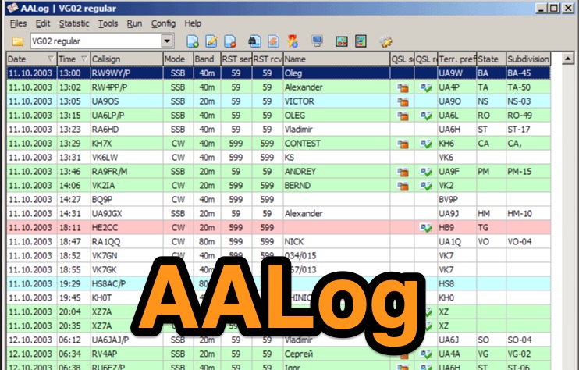This screenshot has width=579, height=370.
Task: Click QSL received icon in VK2IA row
Action: 426,186
